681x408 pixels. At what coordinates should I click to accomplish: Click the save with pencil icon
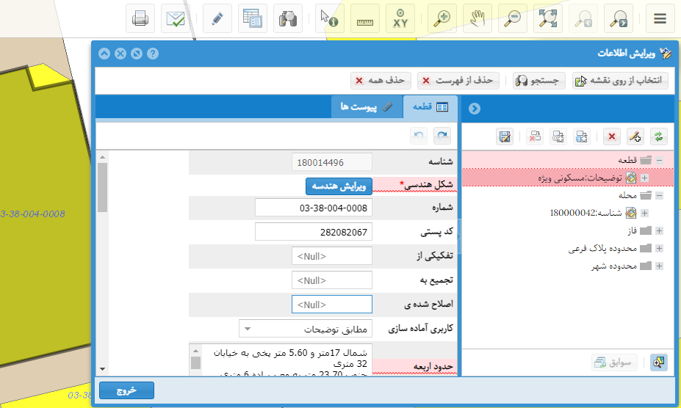pyautogui.click(x=505, y=136)
